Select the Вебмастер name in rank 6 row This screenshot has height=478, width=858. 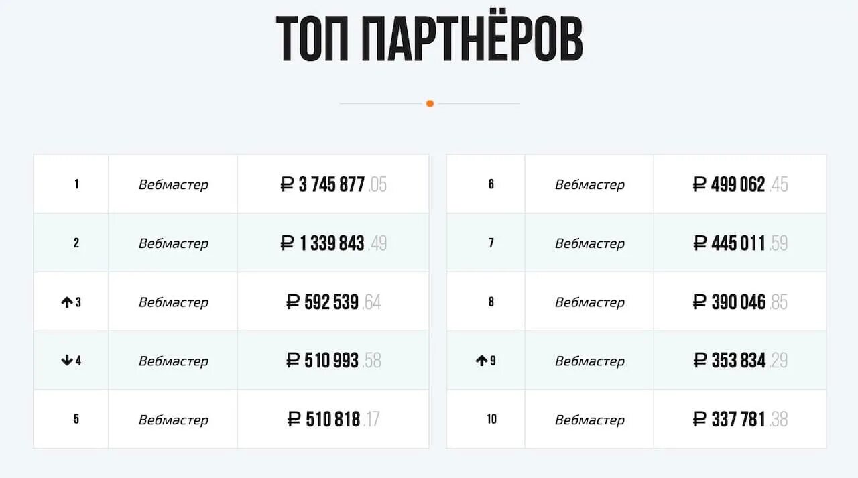tap(589, 184)
